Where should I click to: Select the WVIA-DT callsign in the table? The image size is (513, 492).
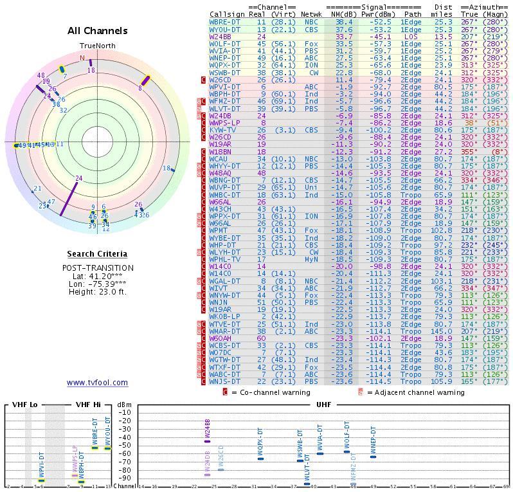(225, 51)
